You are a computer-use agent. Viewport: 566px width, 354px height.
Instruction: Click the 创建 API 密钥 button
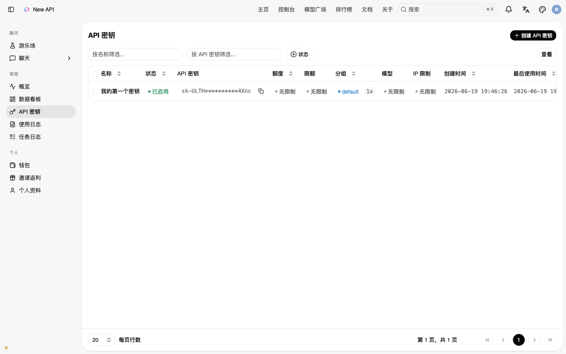(533, 35)
